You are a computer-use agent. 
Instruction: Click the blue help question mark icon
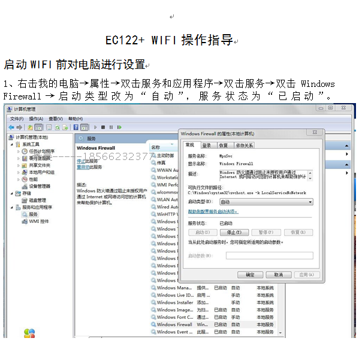[76, 127]
